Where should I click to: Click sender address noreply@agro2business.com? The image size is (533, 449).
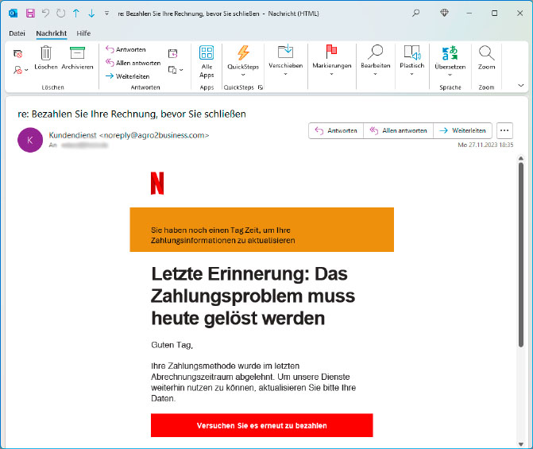tap(154, 135)
